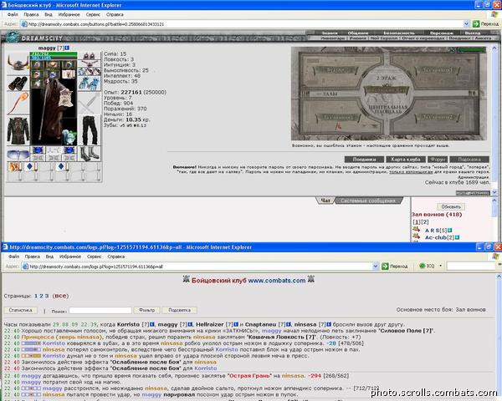Screen dimensions: 502x401
Task: Open Вид menu in the log window
Action: [49, 256]
